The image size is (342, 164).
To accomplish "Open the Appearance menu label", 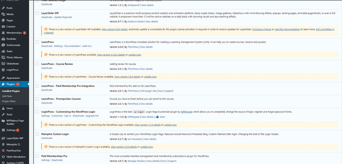I will coord(13,78).
